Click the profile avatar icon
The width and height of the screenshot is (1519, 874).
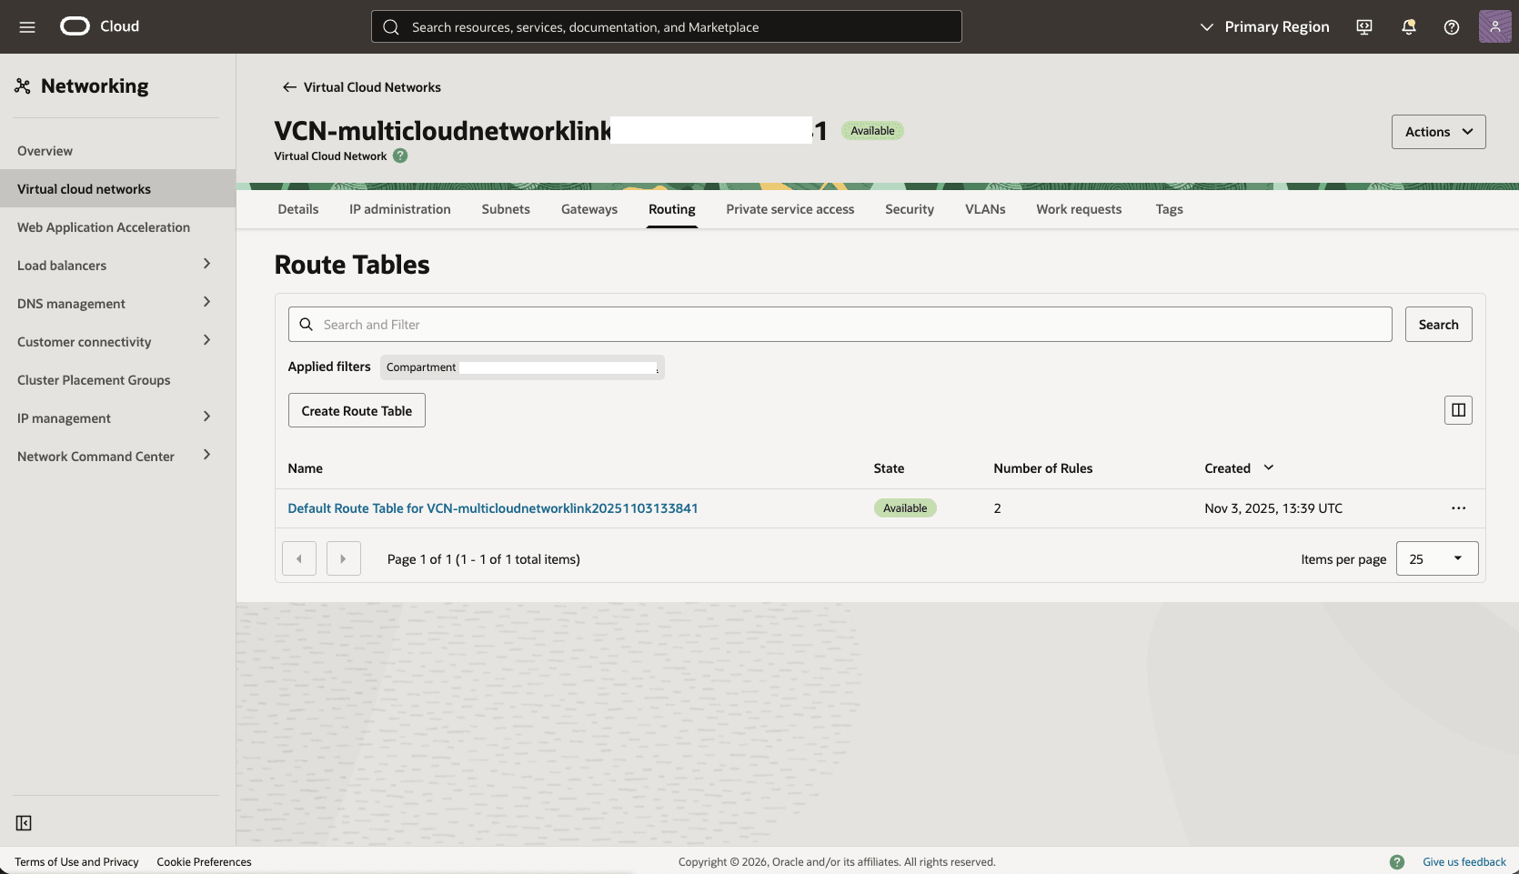click(x=1494, y=26)
